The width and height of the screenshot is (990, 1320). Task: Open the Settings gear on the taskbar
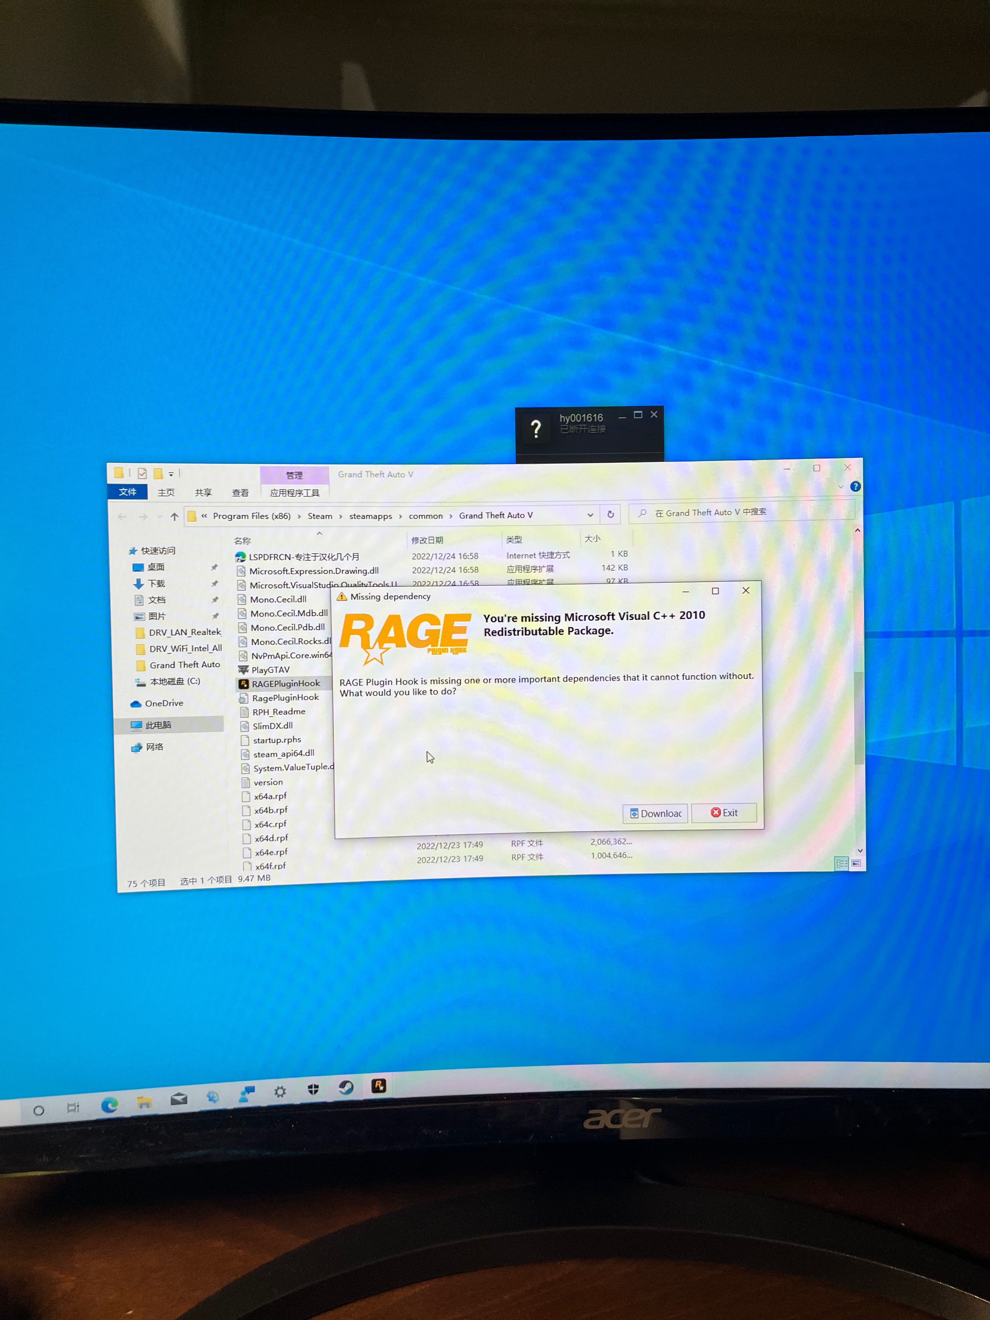[280, 1091]
